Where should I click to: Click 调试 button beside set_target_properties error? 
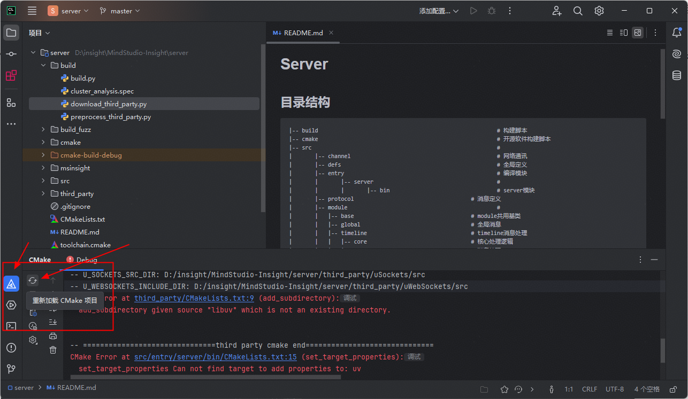pyautogui.click(x=414, y=357)
